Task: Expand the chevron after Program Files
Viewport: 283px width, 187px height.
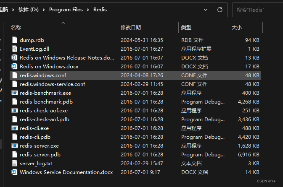Action: click(x=88, y=10)
